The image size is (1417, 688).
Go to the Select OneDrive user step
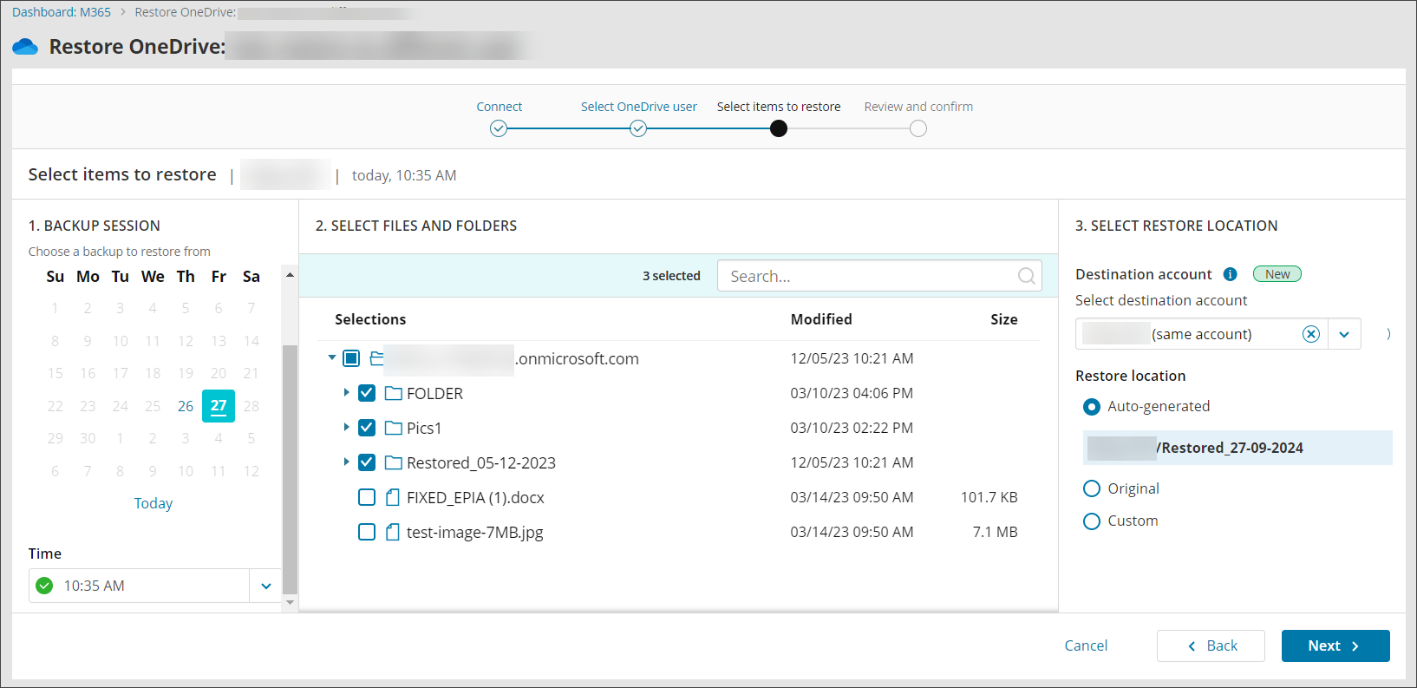click(x=638, y=128)
